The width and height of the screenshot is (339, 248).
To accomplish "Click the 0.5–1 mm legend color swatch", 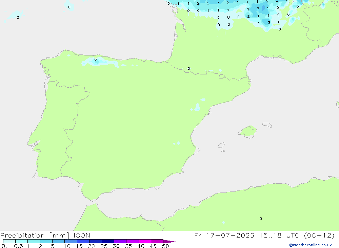I will pyautogui.click(x=22, y=241).
